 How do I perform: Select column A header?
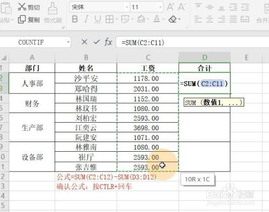32,58
